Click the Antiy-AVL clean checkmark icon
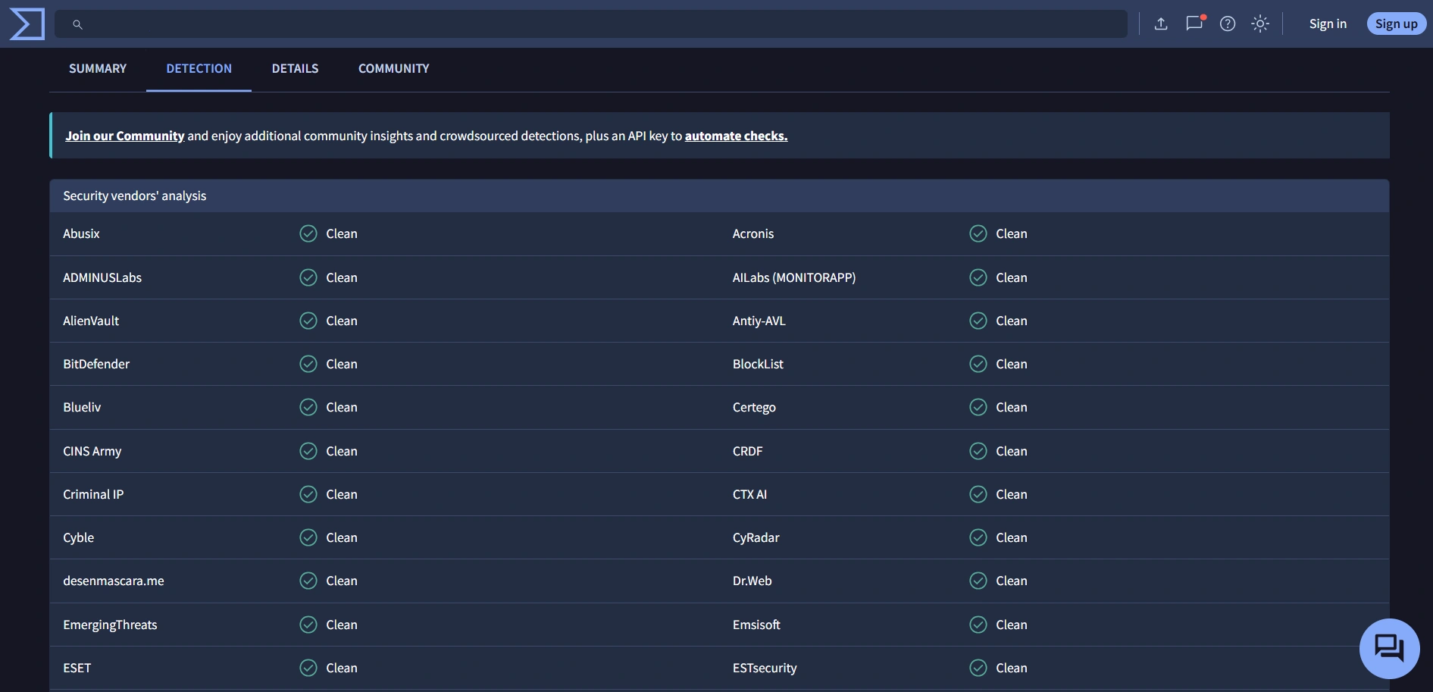1433x692 pixels. point(978,321)
